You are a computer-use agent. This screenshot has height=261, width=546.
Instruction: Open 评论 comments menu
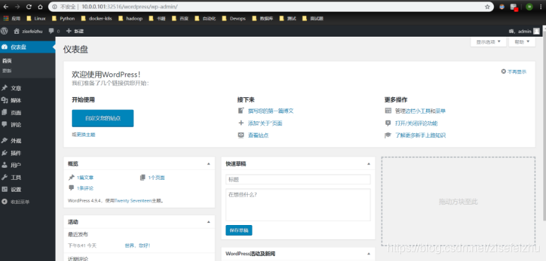(28, 125)
